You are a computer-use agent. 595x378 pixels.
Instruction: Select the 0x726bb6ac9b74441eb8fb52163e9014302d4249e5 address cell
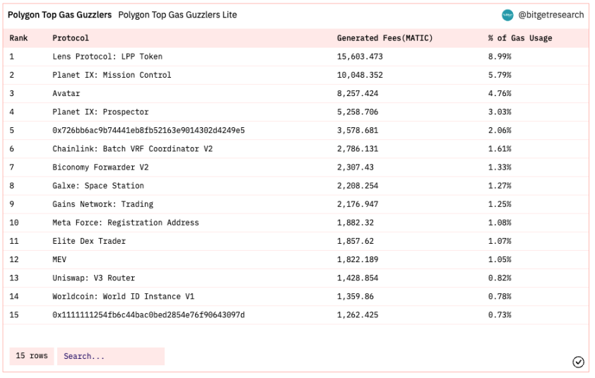pyautogui.click(x=148, y=130)
